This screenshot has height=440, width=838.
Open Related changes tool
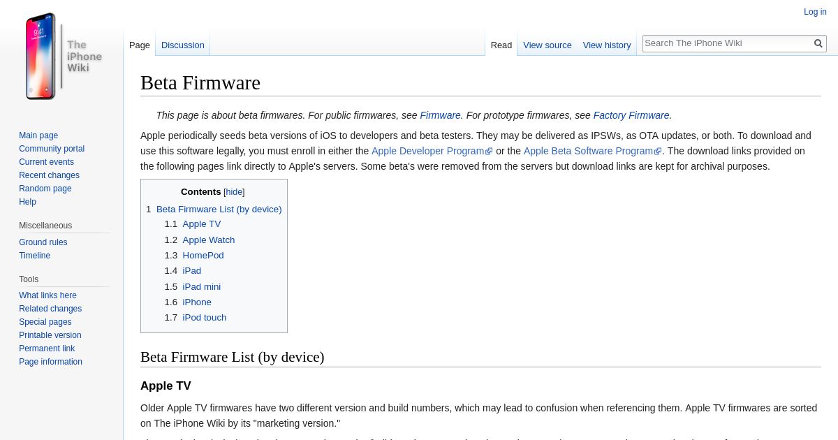point(50,309)
